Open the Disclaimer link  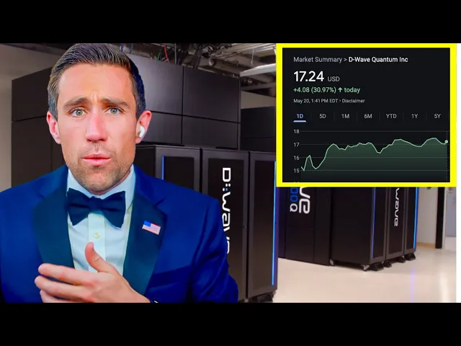(x=354, y=101)
